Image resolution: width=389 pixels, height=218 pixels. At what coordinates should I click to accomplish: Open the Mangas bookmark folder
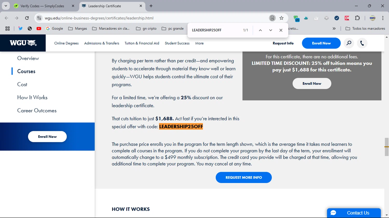coord(78,28)
